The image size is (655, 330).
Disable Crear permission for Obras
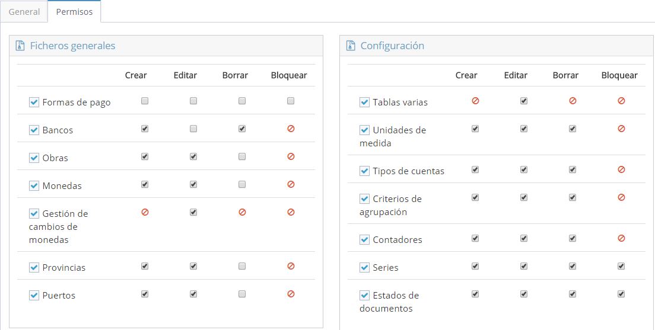(145, 156)
